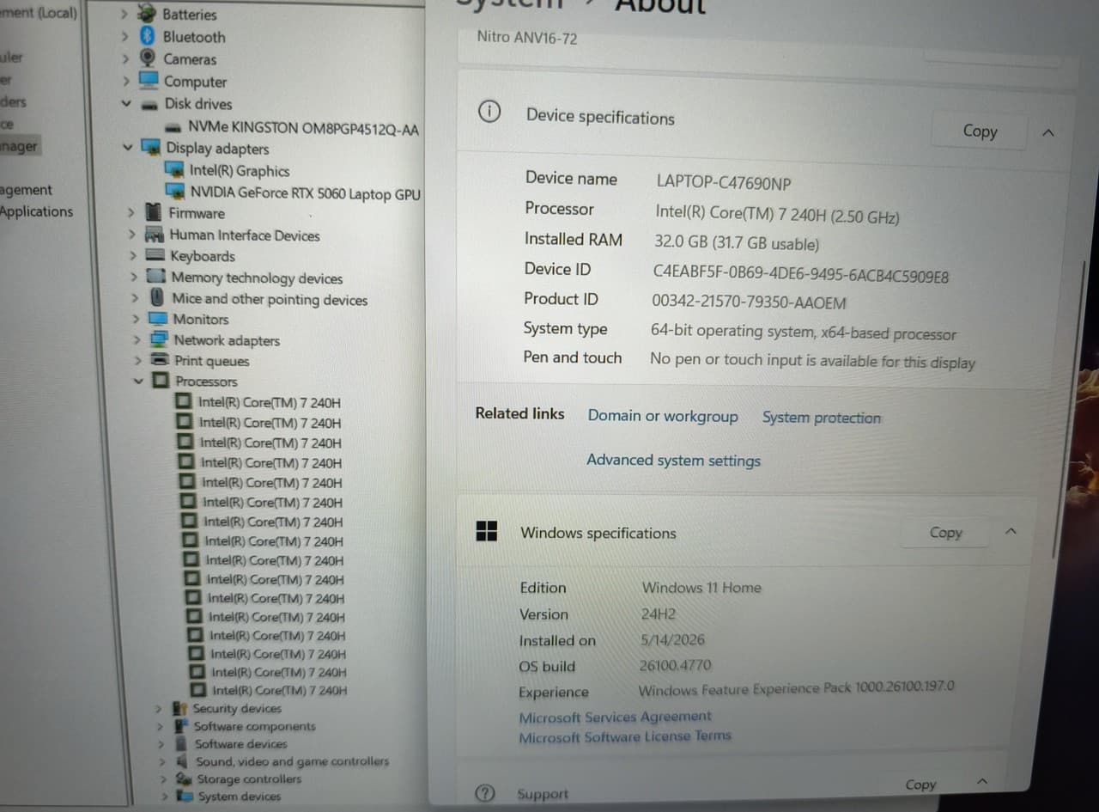Image resolution: width=1099 pixels, height=812 pixels.
Task: Open Microsoft Software License Terms link
Action: [625, 737]
